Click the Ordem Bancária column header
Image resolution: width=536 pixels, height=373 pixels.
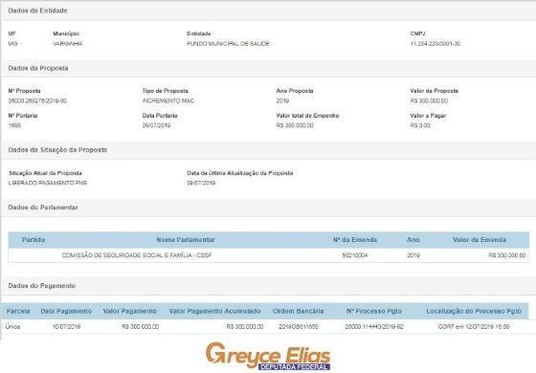tap(298, 311)
